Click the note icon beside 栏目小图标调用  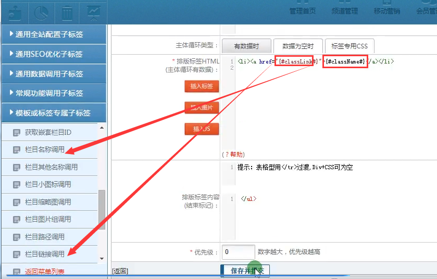17,184
